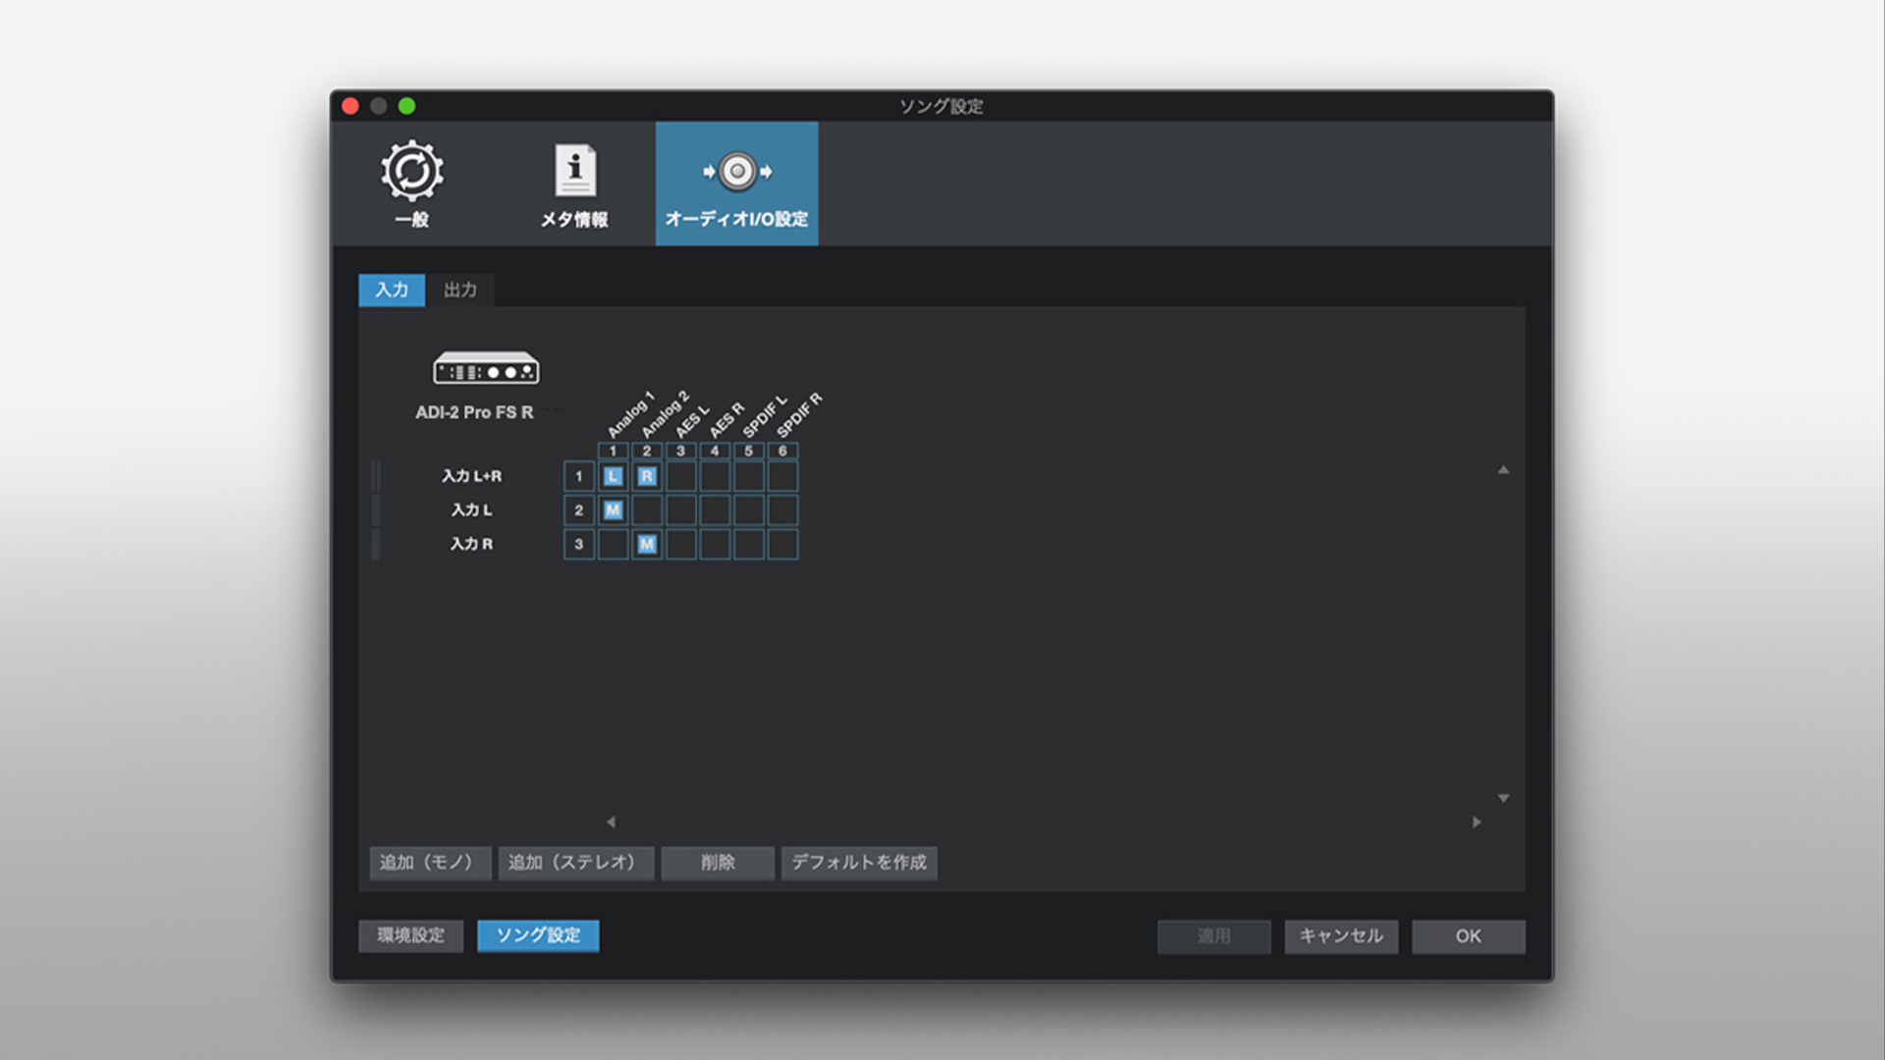Open 環境設定 preferences button
The image size is (1885, 1060).
click(410, 935)
